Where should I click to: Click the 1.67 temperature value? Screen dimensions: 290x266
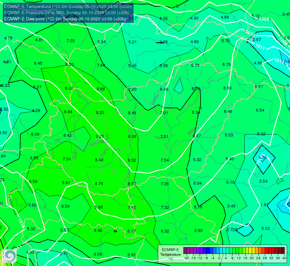point(265,205)
